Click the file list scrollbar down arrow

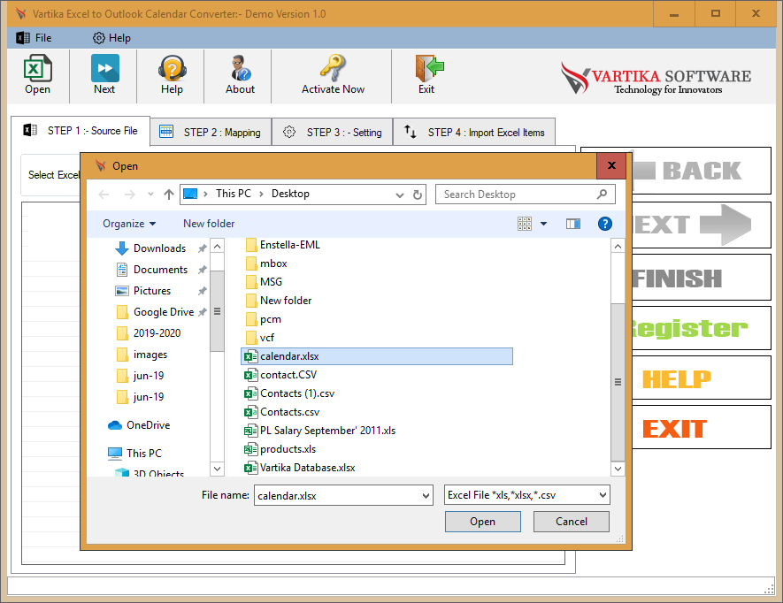click(618, 469)
